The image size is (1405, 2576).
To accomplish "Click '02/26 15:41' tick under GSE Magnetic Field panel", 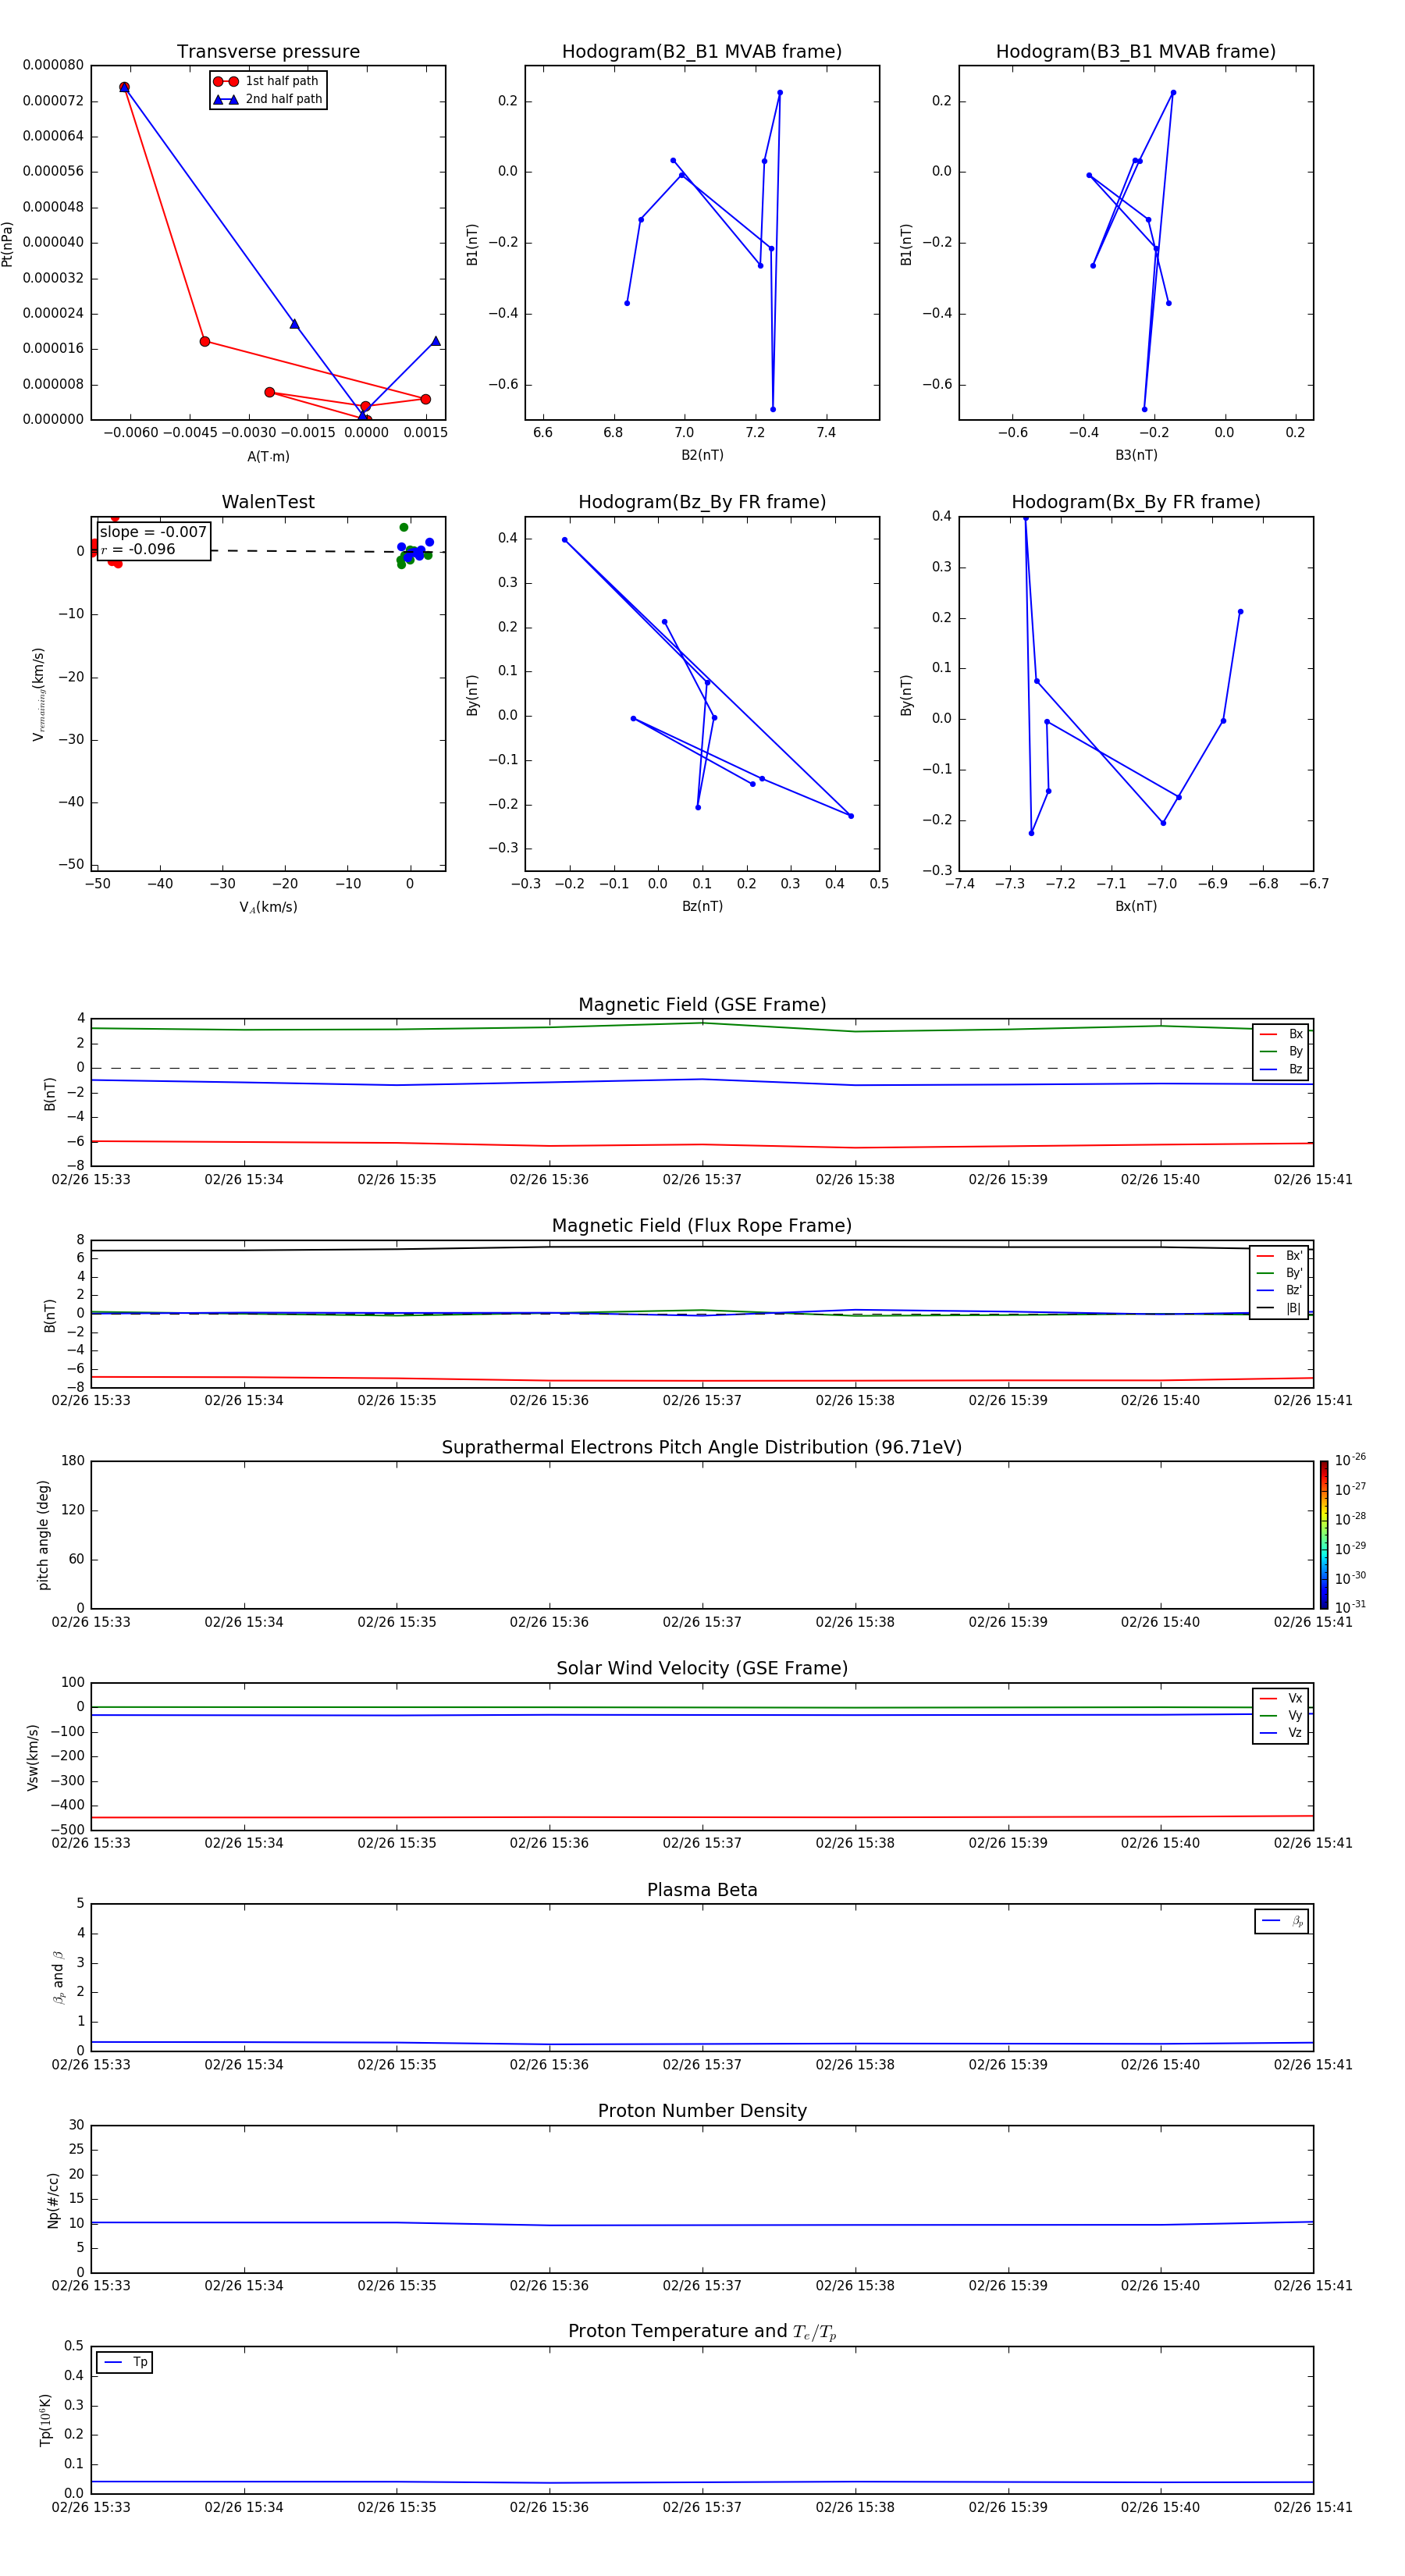I will 1313,1180.
